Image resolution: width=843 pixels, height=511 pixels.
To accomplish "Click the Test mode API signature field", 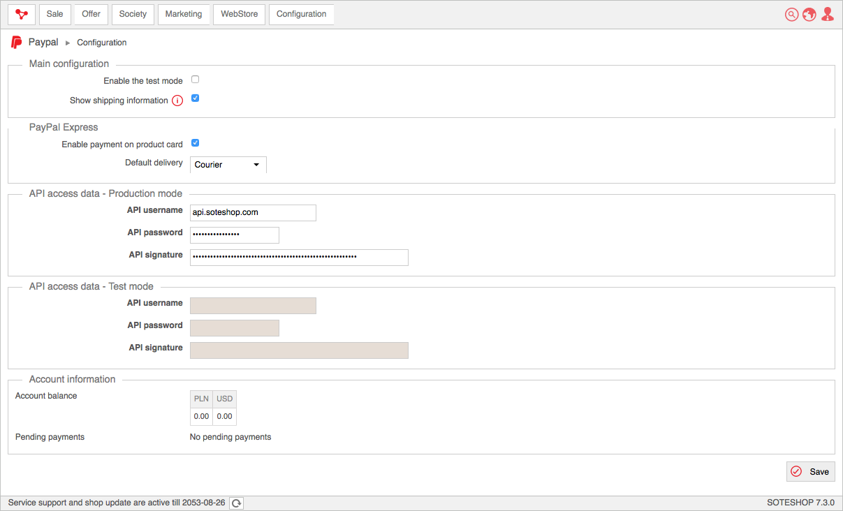I will point(299,350).
